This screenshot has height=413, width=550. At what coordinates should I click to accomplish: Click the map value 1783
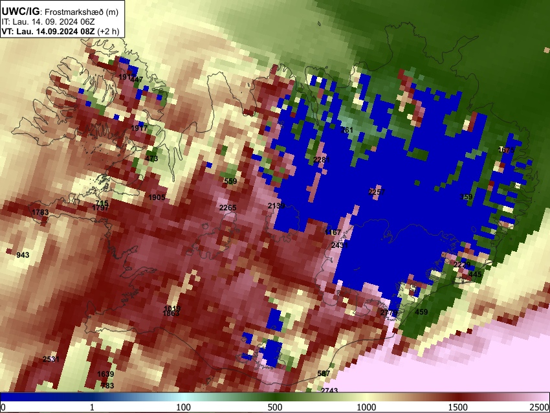40,212
